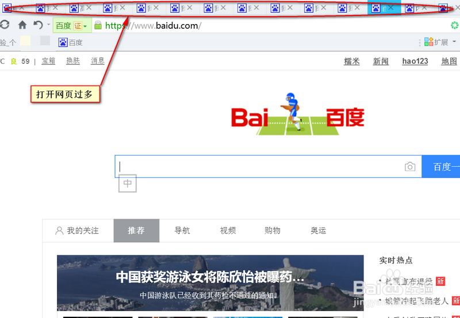
Task: Open the dropdown beside the undo arrow
Action: pos(48,25)
